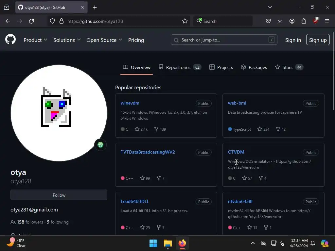This screenshot has height=251, width=335.
Task: Click star count 57 on OTVDM
Action: tap(247, 178)
